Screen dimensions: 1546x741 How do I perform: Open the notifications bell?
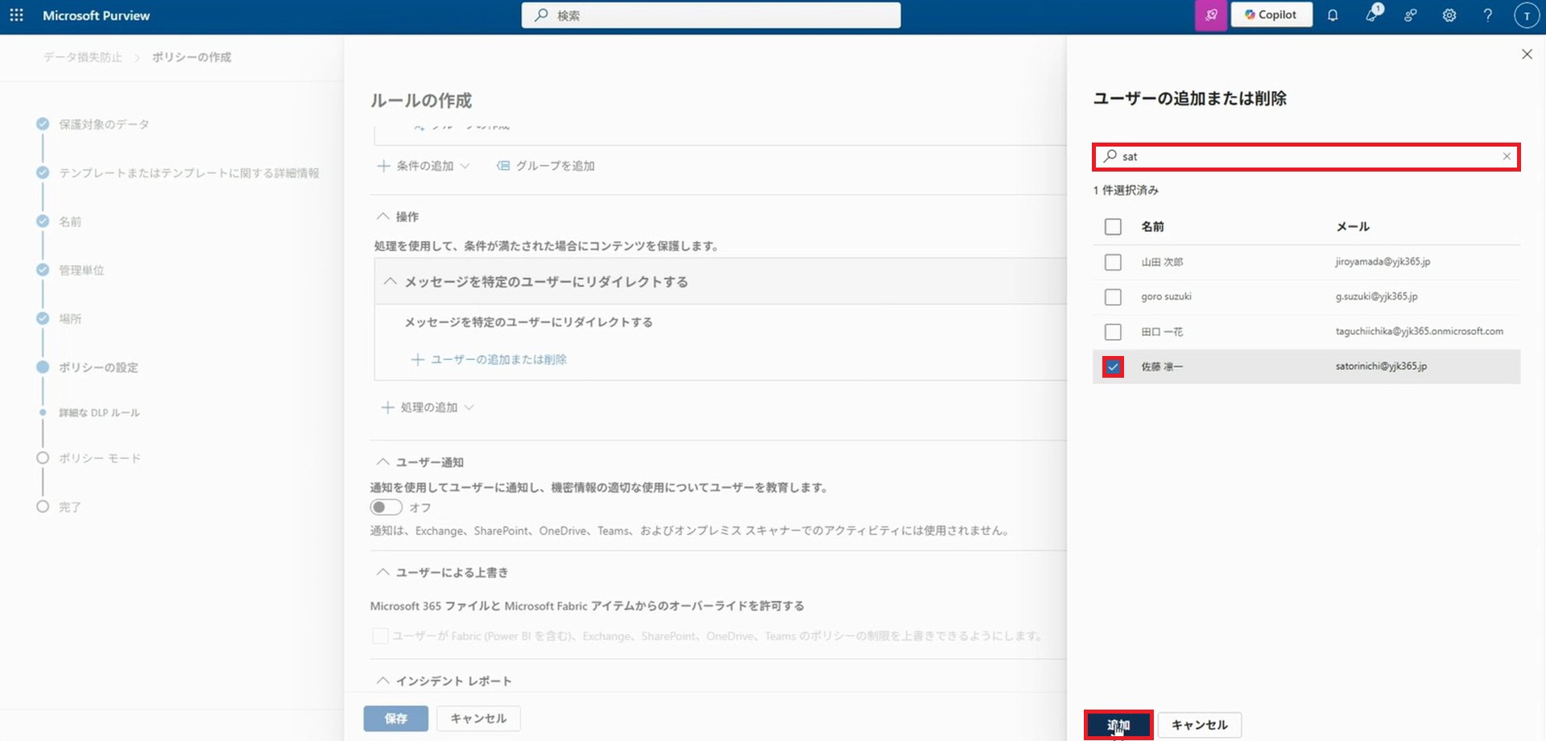[x=1333, y=15]
